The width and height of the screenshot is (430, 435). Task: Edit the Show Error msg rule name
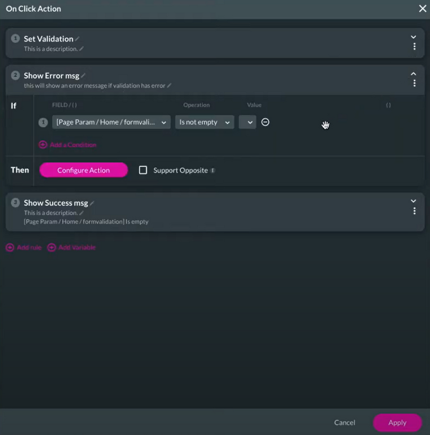tap(83, 76)
